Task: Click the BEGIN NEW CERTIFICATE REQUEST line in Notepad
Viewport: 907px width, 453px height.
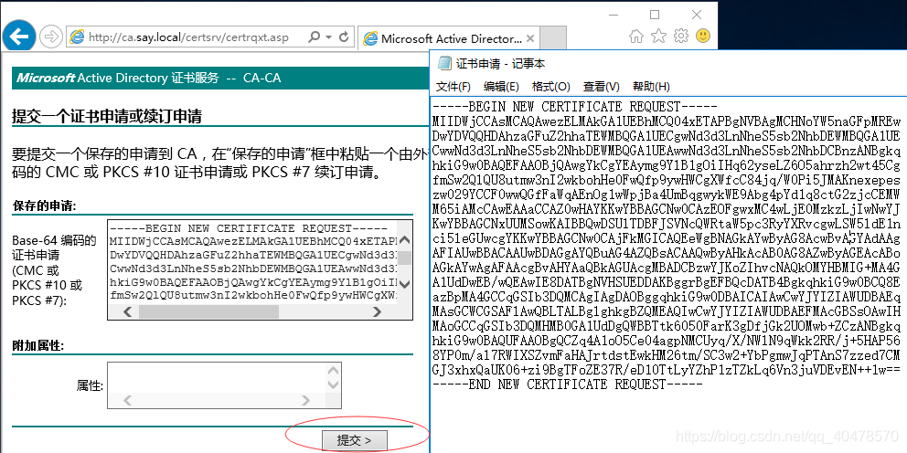Action: (575, 107)
